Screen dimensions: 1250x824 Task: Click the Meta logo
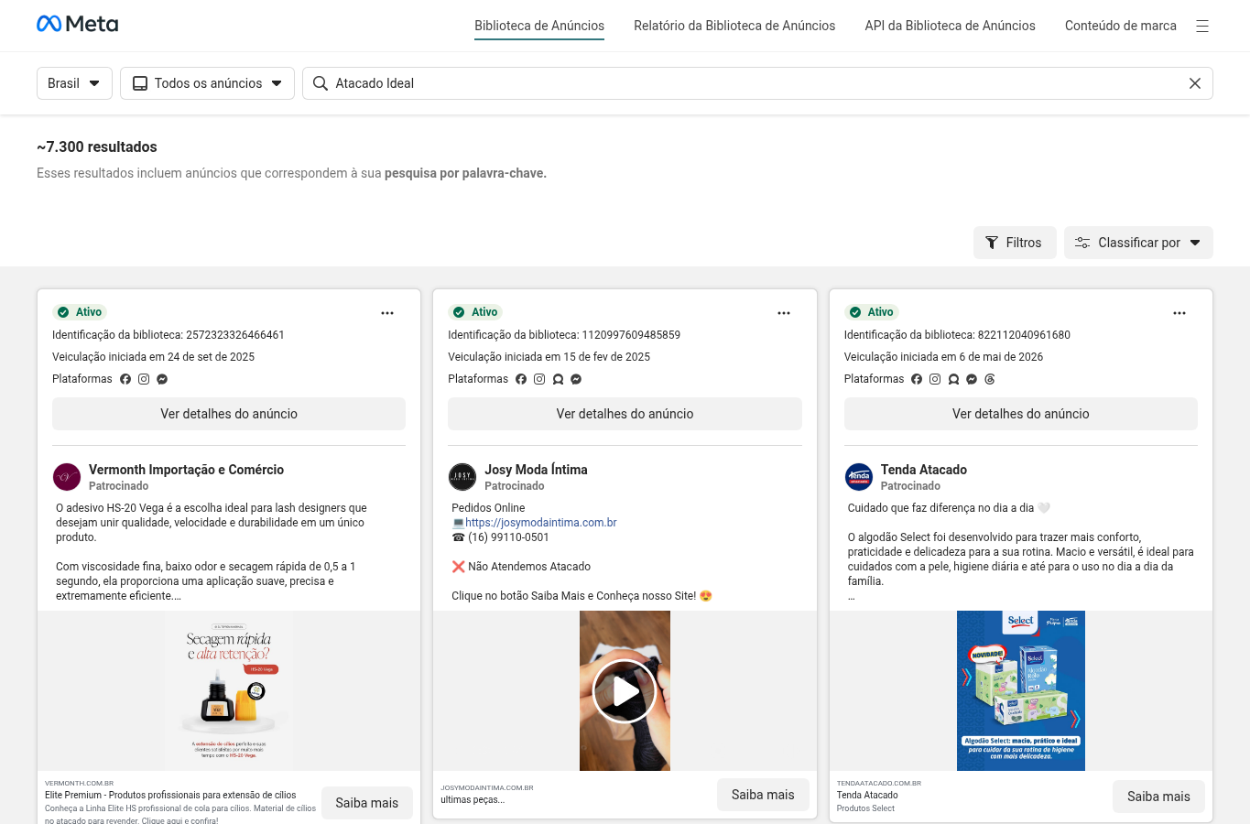point(77,24)
